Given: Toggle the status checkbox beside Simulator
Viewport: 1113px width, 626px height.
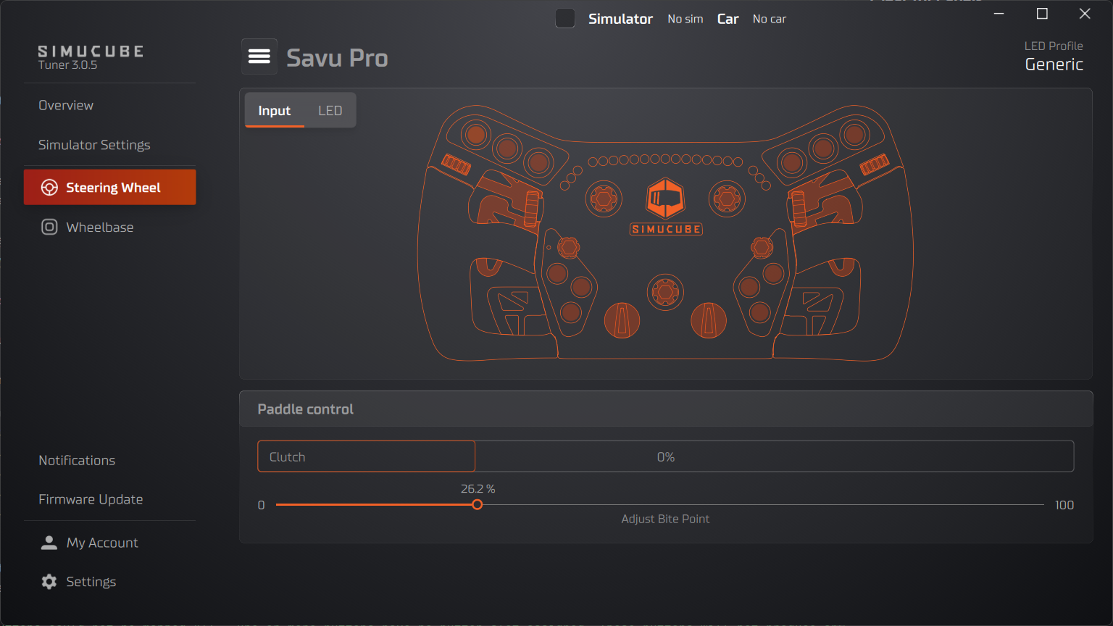Looking at the screenshot, I should click(565, 18).
